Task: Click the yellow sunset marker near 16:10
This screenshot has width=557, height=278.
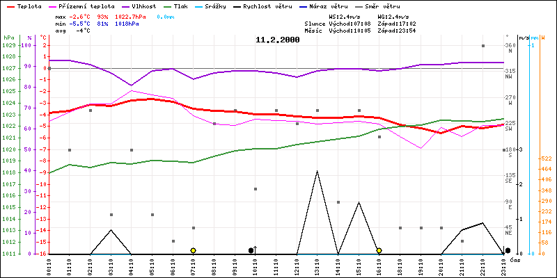Action: click(379, 250)
